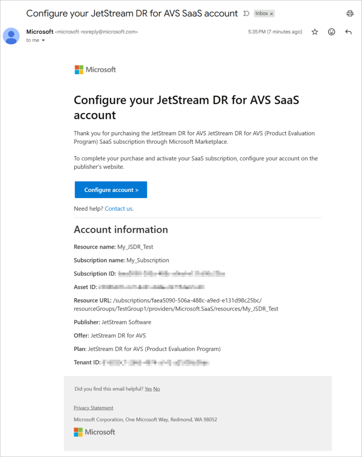The height and width of the screenshot is (457, 362).
Task: Toggle the importance marker beside the subject
Action: [246, 13]
